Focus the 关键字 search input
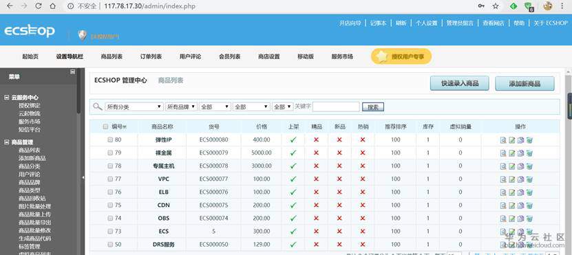This screenshot has height=255, width=572. [x=336, y=107]
